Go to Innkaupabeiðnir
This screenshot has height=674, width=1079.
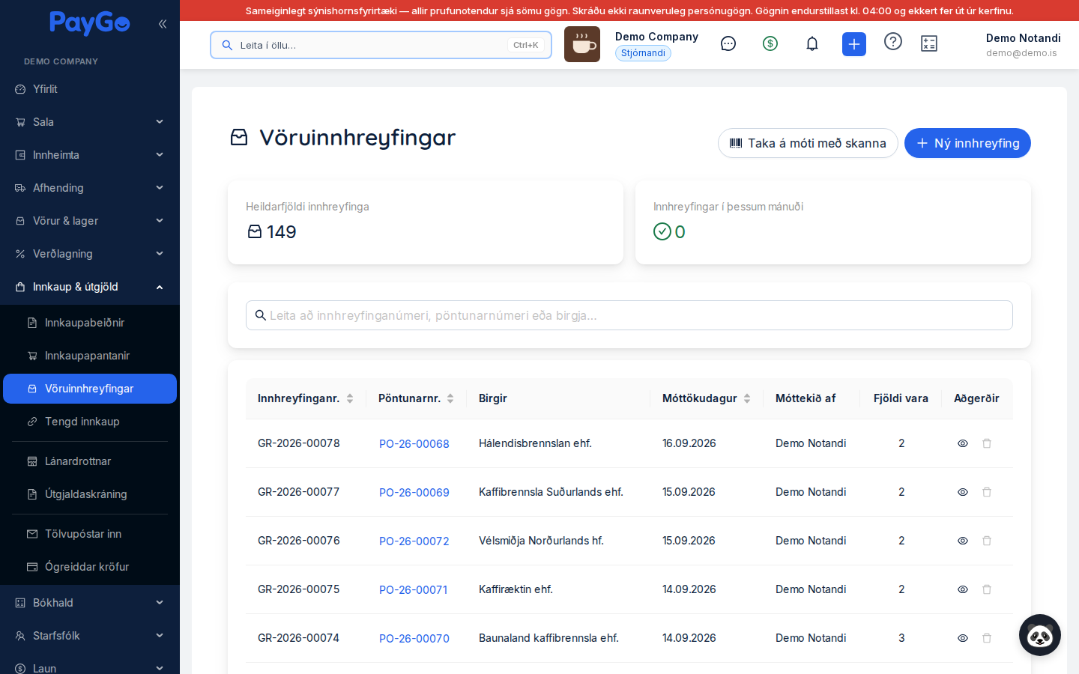coord(90,323)
